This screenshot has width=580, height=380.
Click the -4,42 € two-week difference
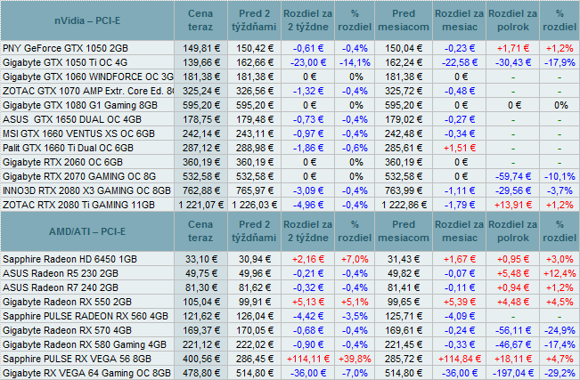coord(308,317)
